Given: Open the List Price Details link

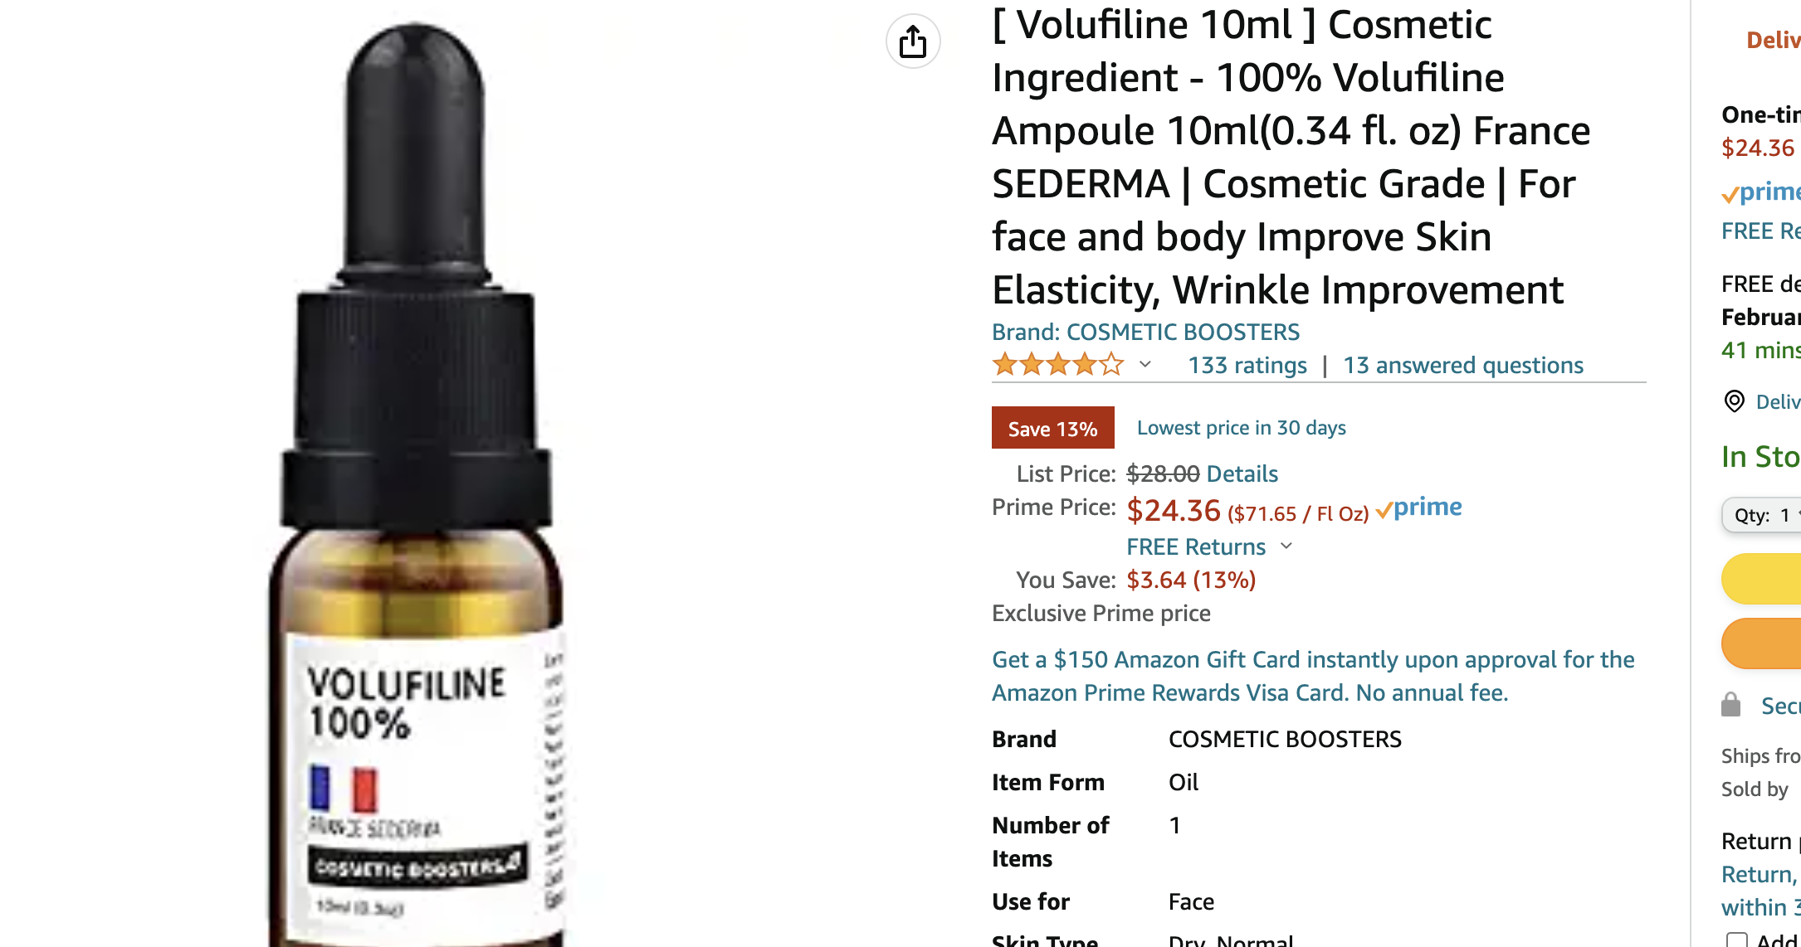Looking at the screenshot, I should (1242, 473).
